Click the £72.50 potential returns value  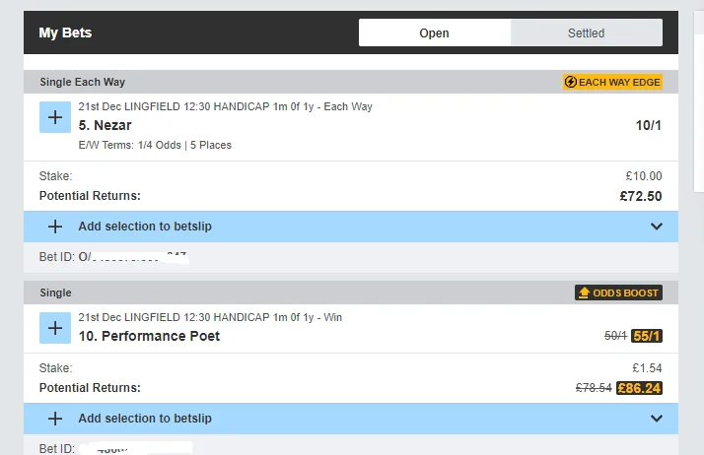click(x=641, y=196)
